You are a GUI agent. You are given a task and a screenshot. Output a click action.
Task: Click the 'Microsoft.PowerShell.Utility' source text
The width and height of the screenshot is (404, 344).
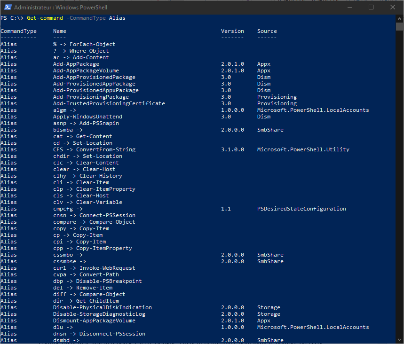coord(303,149)
